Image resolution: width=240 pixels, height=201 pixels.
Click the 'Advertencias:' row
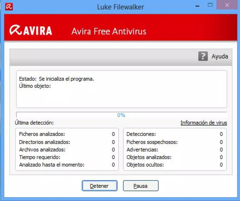175,149
